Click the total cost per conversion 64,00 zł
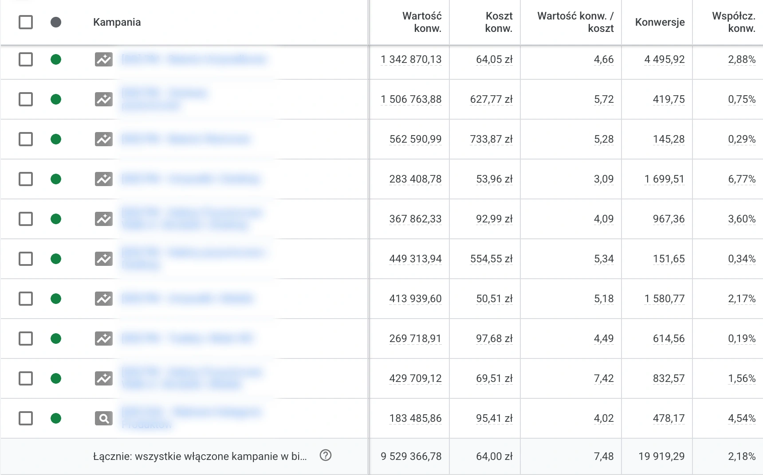Image resolution: width=763 pixels, height=475 pixels. tap(494, 456)
